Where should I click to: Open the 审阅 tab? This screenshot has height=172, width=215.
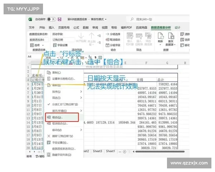click(95, 28)
